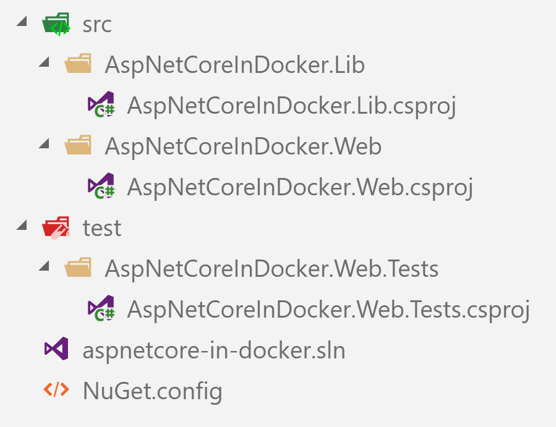Click the C# icon of AspNetCoreInDocker.Web.Tests.csproj
The image size is (556, 427).
[101, 308]
